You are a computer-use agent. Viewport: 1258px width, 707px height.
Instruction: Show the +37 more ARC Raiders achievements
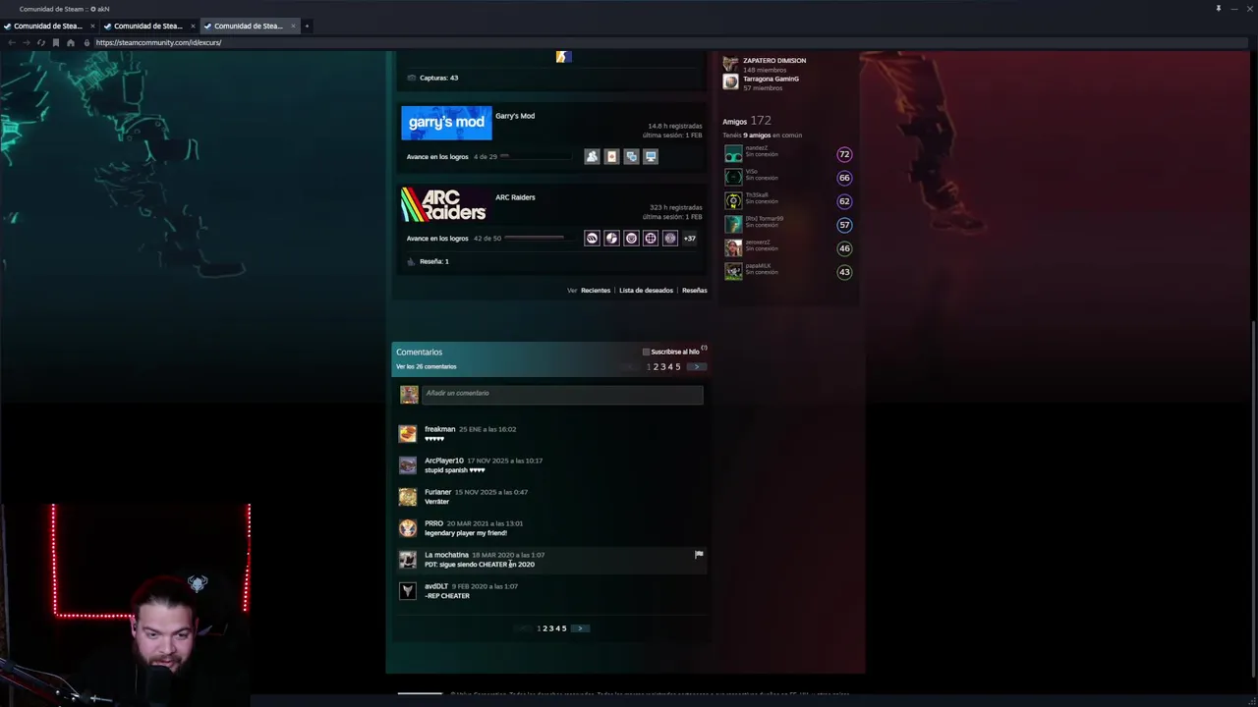tap(690, 238)
